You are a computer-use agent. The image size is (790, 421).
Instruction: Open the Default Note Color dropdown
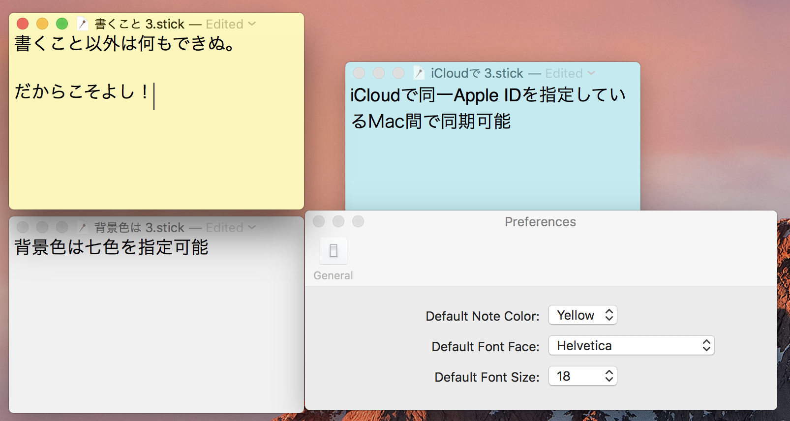[583, 315]
